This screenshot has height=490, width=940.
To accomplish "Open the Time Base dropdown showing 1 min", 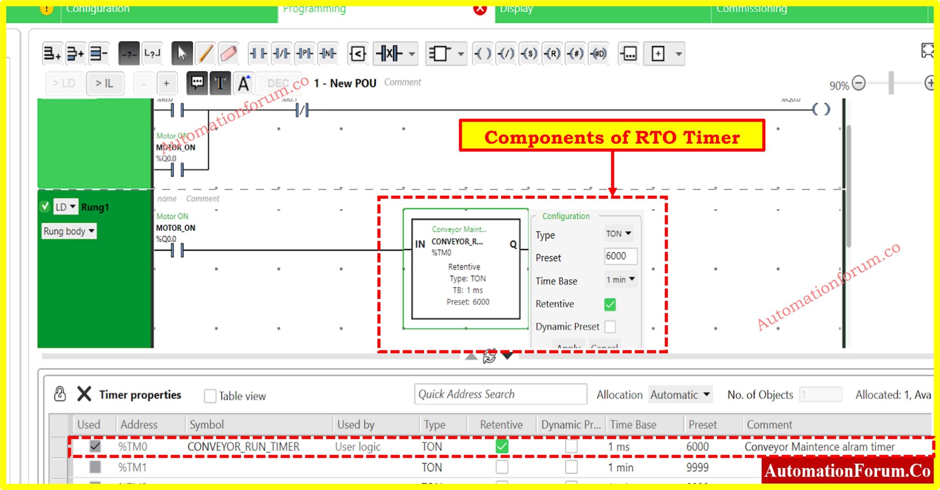I will pyautogui.click(x=620, y=280).
